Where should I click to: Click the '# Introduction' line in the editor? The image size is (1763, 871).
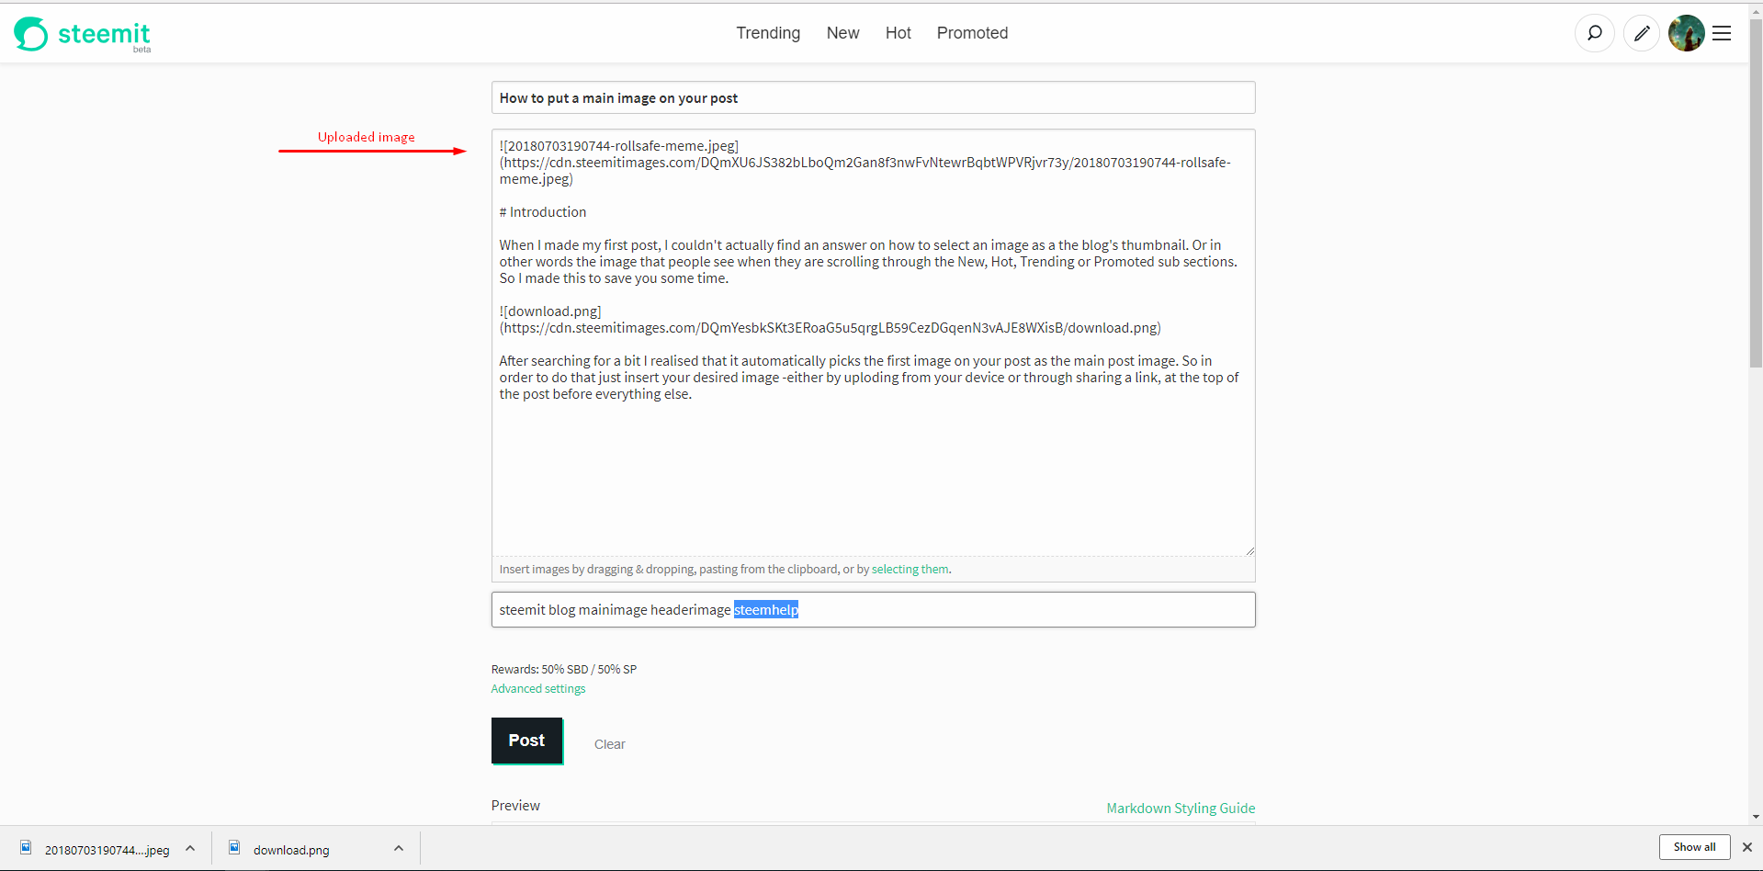[x=543, y=212]
